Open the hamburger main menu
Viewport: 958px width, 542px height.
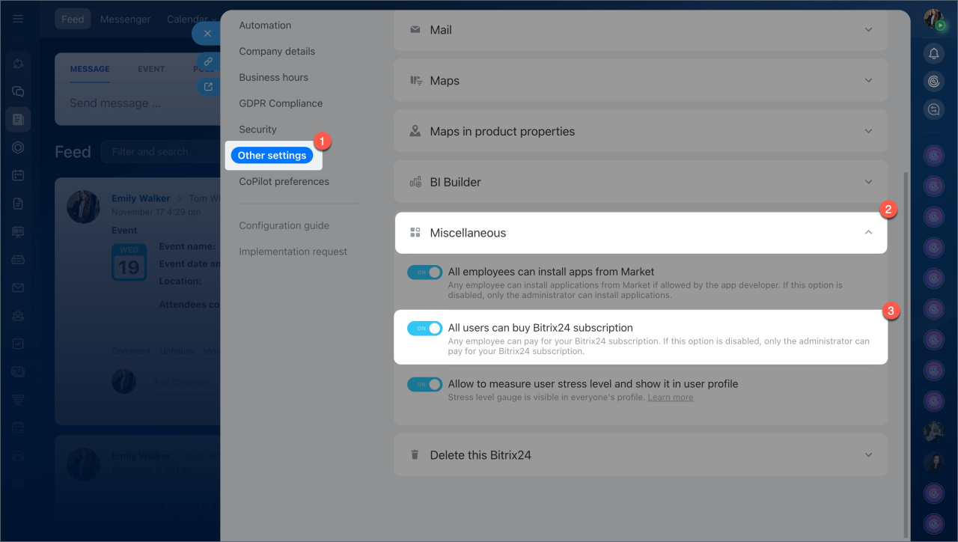click(18, 19)
